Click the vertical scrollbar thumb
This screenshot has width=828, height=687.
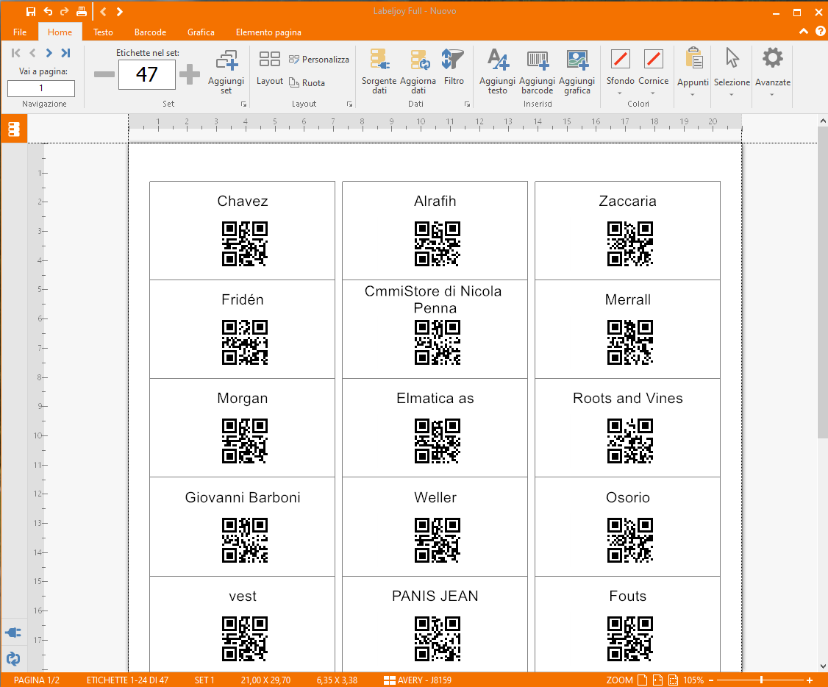(823, 282)
